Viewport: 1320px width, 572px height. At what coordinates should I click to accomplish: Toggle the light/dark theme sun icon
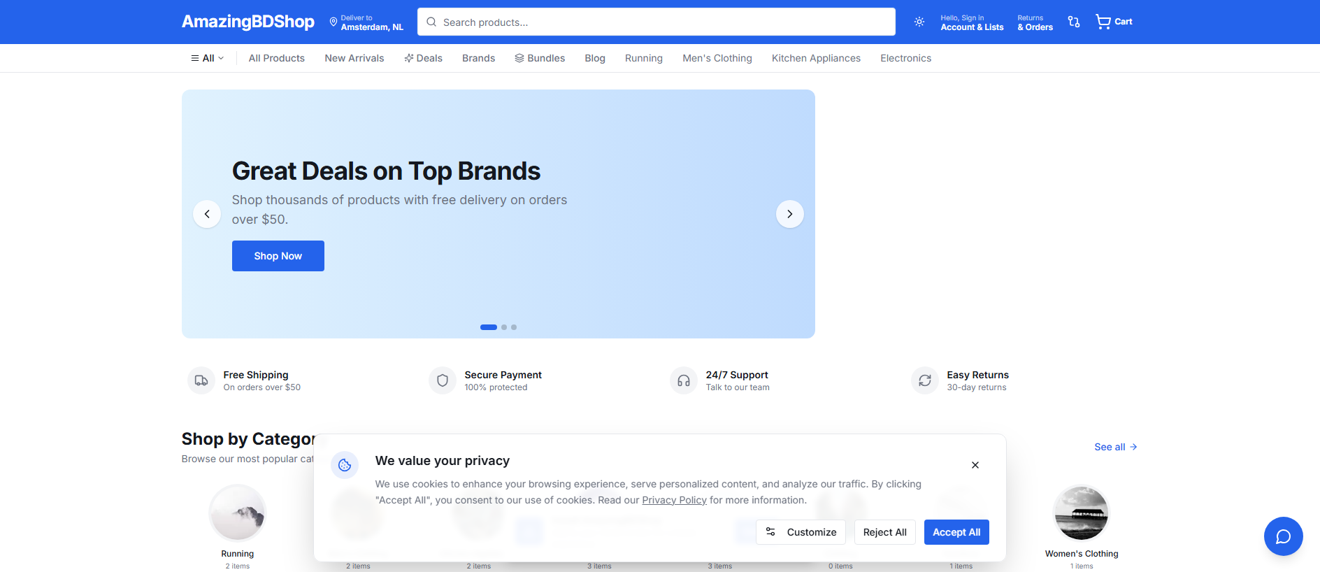(x=919, y=22)
